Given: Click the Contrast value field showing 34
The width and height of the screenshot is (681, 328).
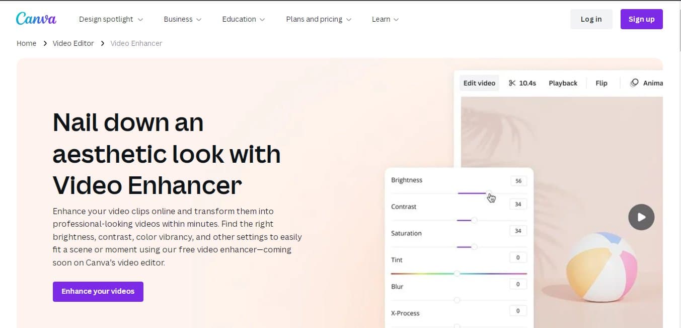Looking at the screenshot, I should click(x=518, y=204).
